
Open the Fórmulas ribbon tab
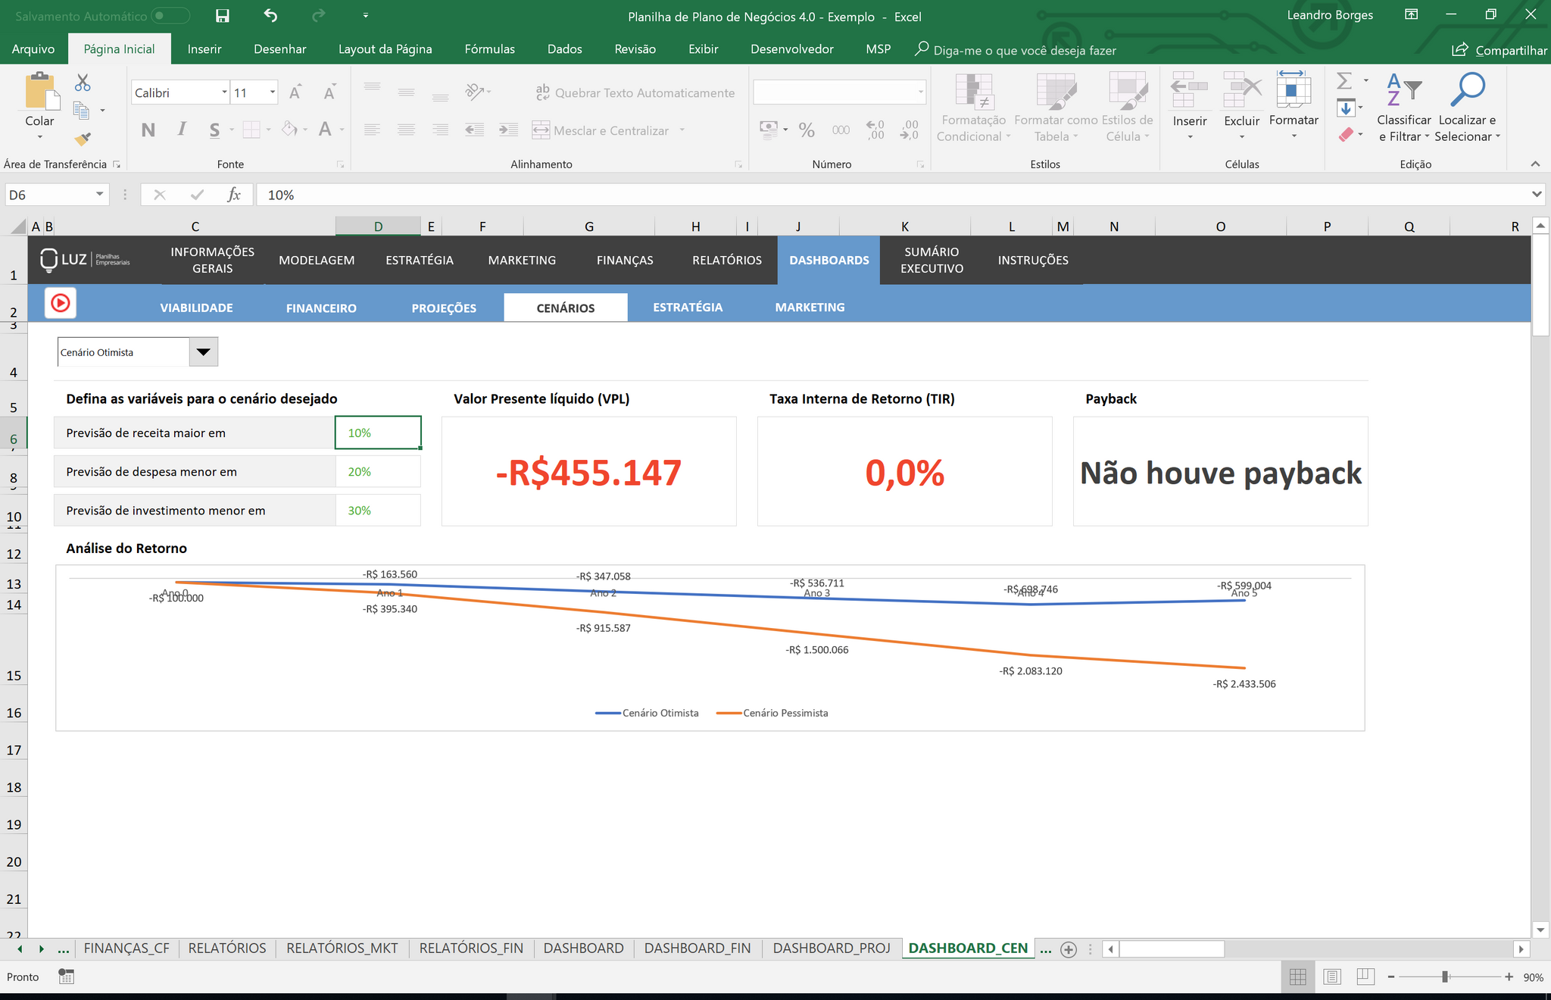point(489,49)
